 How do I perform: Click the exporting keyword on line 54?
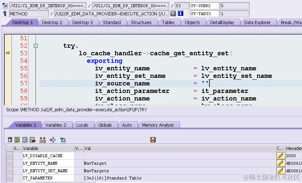[105, 61]
